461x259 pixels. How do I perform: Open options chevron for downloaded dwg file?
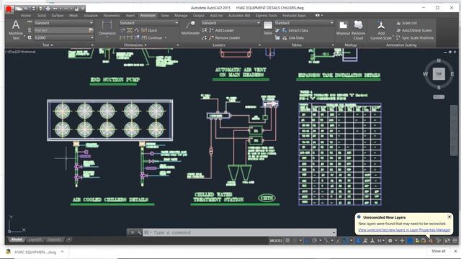coord(62,252)
